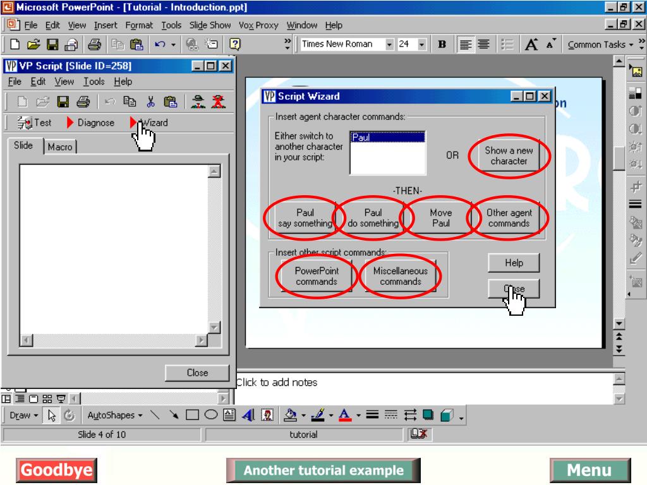Click the Paste icon in VP Script toolbar

click(170, 102)
